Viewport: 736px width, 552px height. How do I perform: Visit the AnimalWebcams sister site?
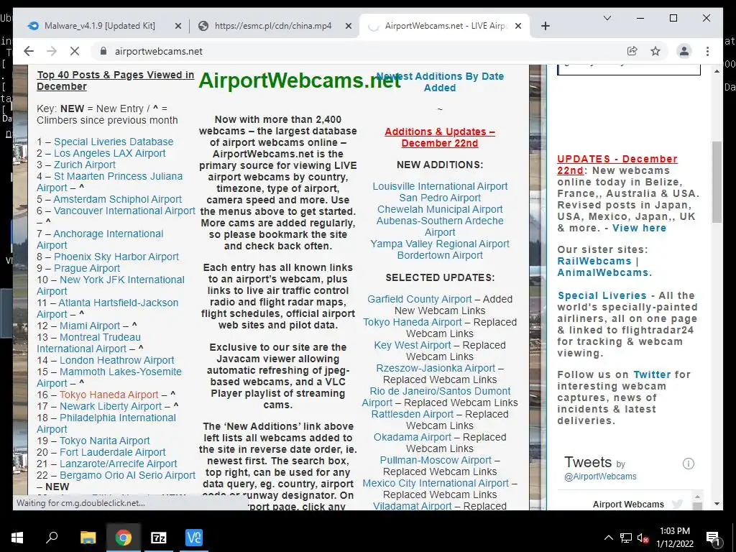pyautogui.click(x=603, y=272)
